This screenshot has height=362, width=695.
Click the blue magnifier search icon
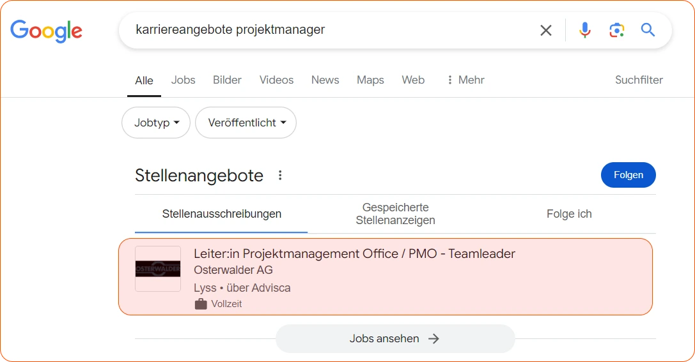pyautogui.click(x=648, y=30)
